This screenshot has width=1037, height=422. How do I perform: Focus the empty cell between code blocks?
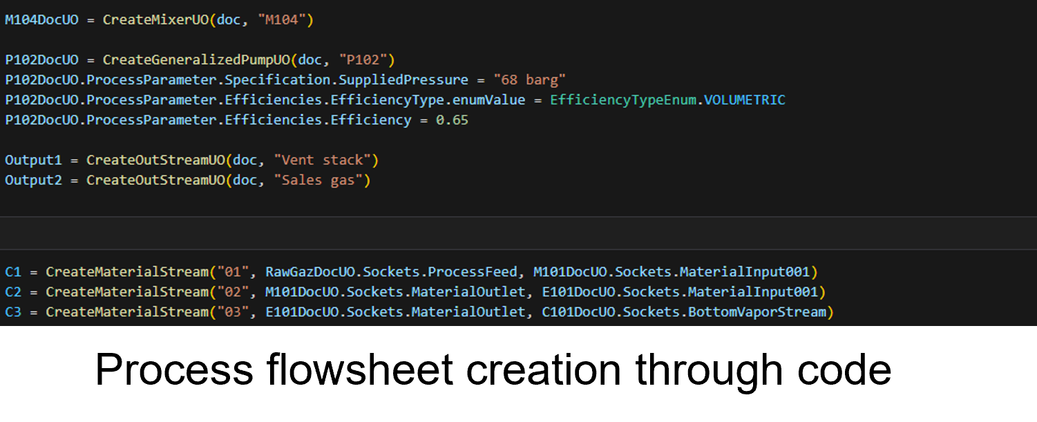coord(518,233)
